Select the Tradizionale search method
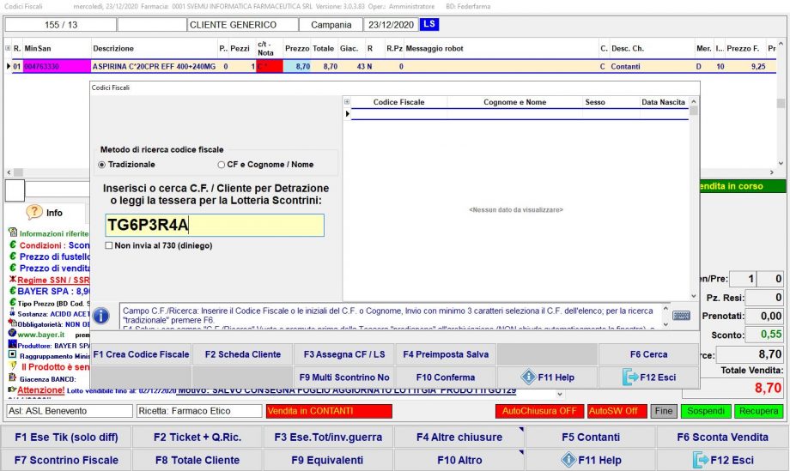This screenshot has width=790, height=471. pos(103,165)
